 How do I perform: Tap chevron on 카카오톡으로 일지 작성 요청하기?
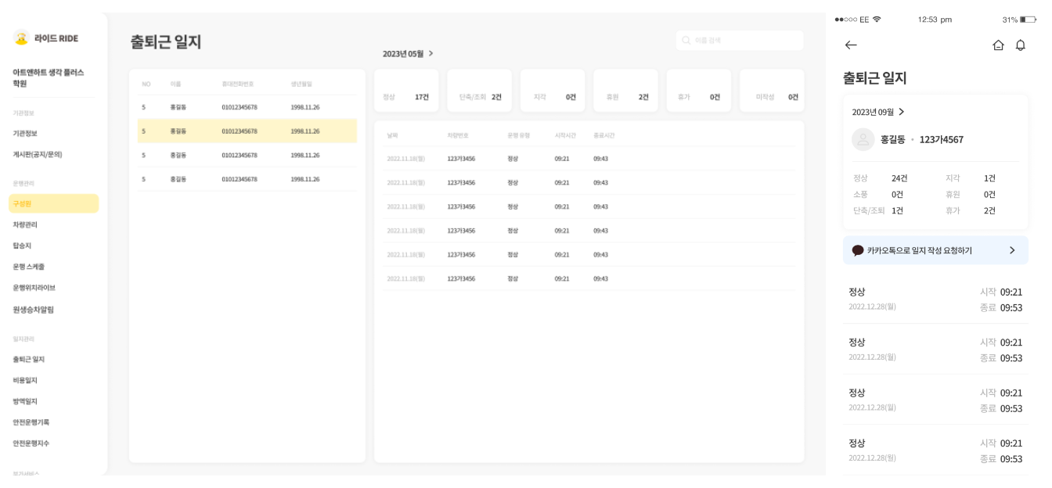tap(1011, 250)
